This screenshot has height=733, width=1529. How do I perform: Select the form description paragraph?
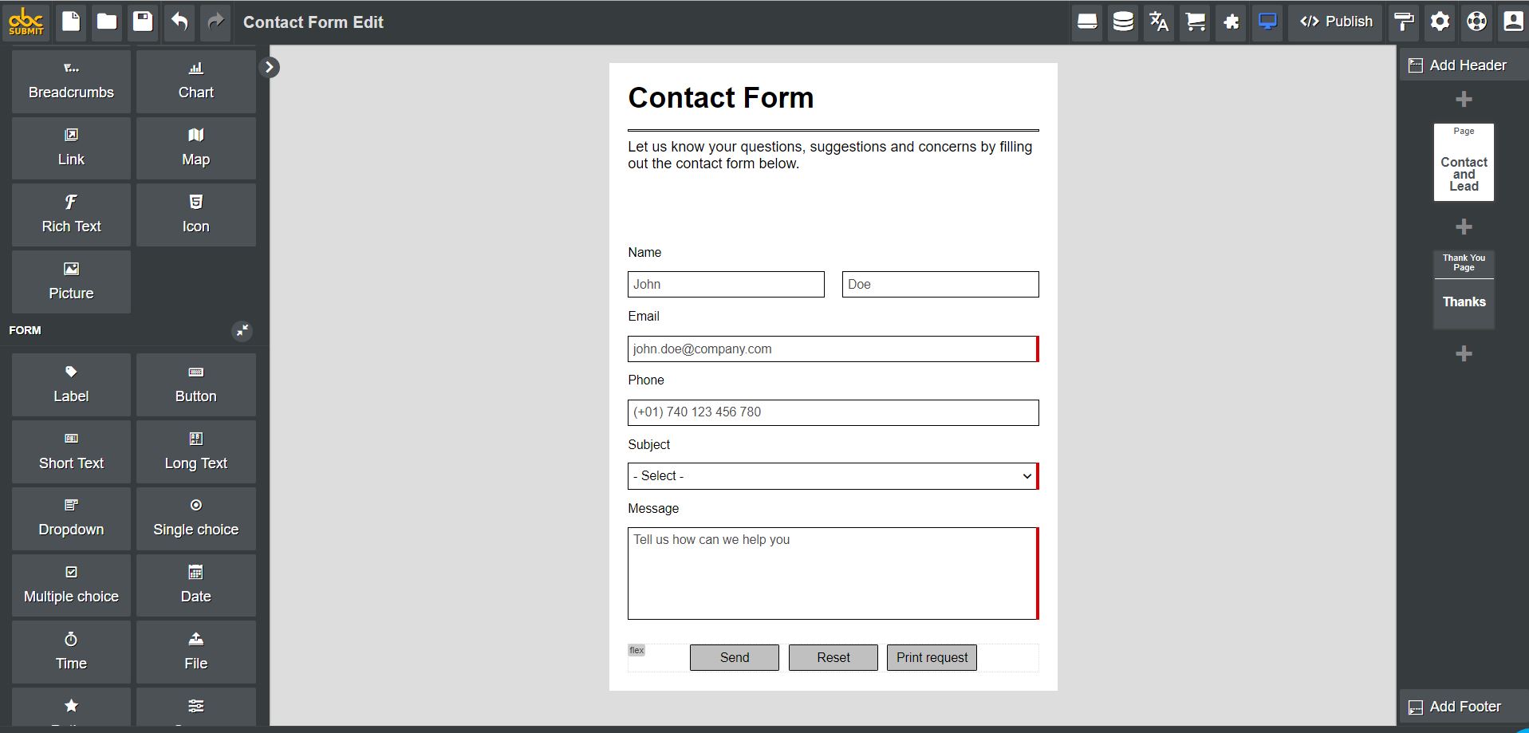pyautogui.click(x=830, y=155)
